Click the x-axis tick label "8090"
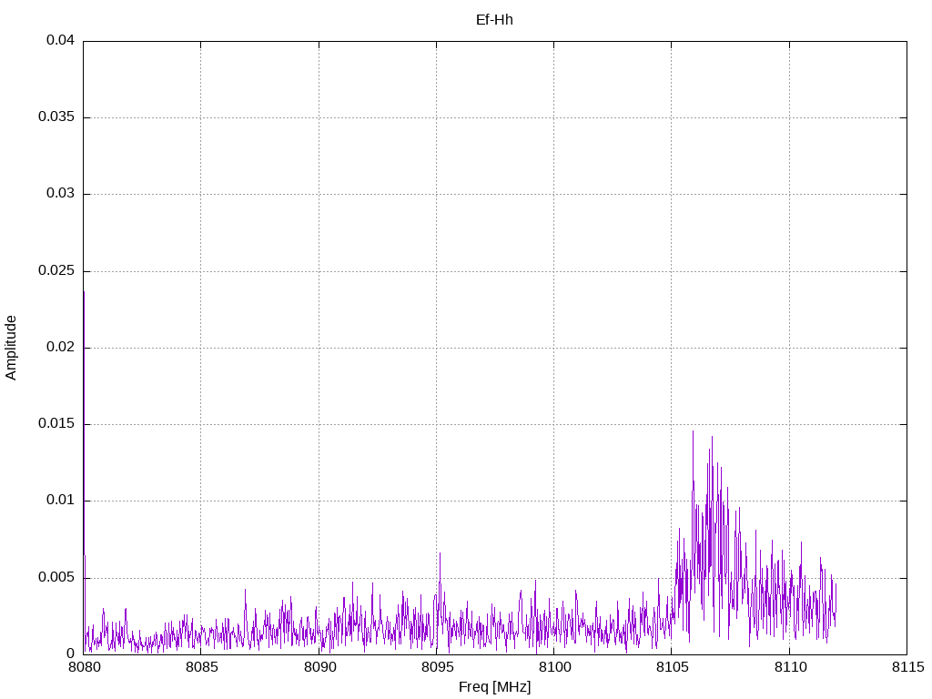The height and width of the screenshot is (699, 932). 319,667
